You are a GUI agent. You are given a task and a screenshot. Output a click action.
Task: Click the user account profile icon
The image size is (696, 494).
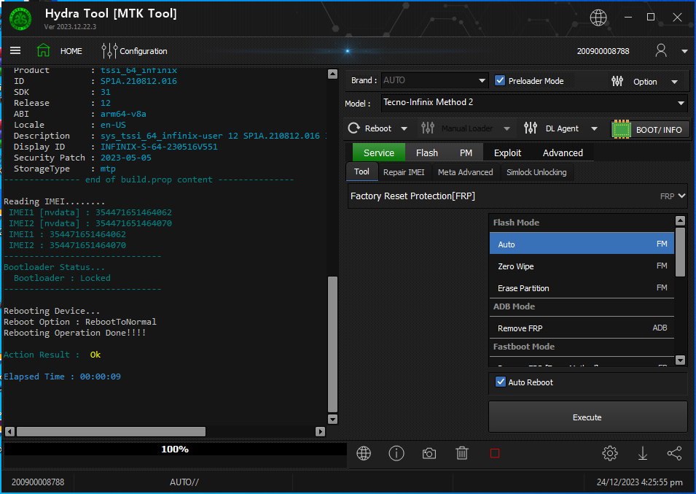660,50
